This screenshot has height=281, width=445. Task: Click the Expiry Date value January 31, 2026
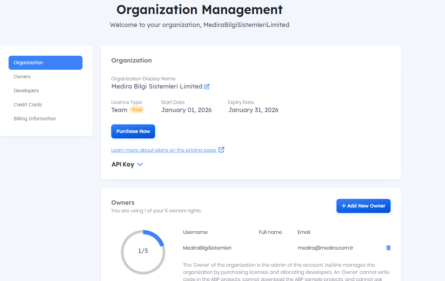[x=253, y=110]
